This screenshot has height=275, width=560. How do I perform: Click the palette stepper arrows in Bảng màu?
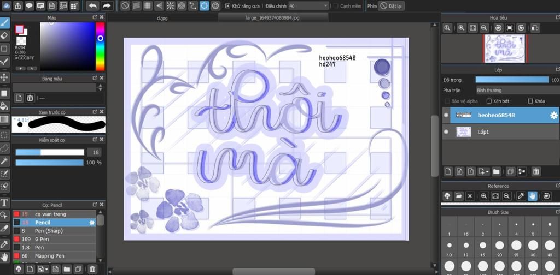(101, 87)
